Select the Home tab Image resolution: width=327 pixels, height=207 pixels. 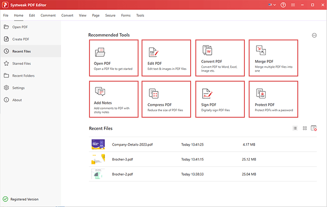coord(19,15)
